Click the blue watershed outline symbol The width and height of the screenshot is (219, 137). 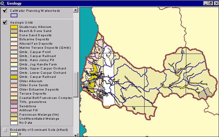(14, 15)
